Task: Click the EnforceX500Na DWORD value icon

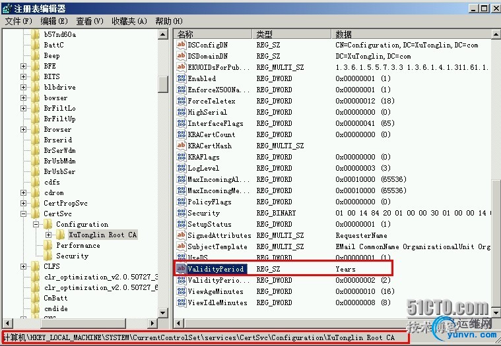Action: pos(181,89)
